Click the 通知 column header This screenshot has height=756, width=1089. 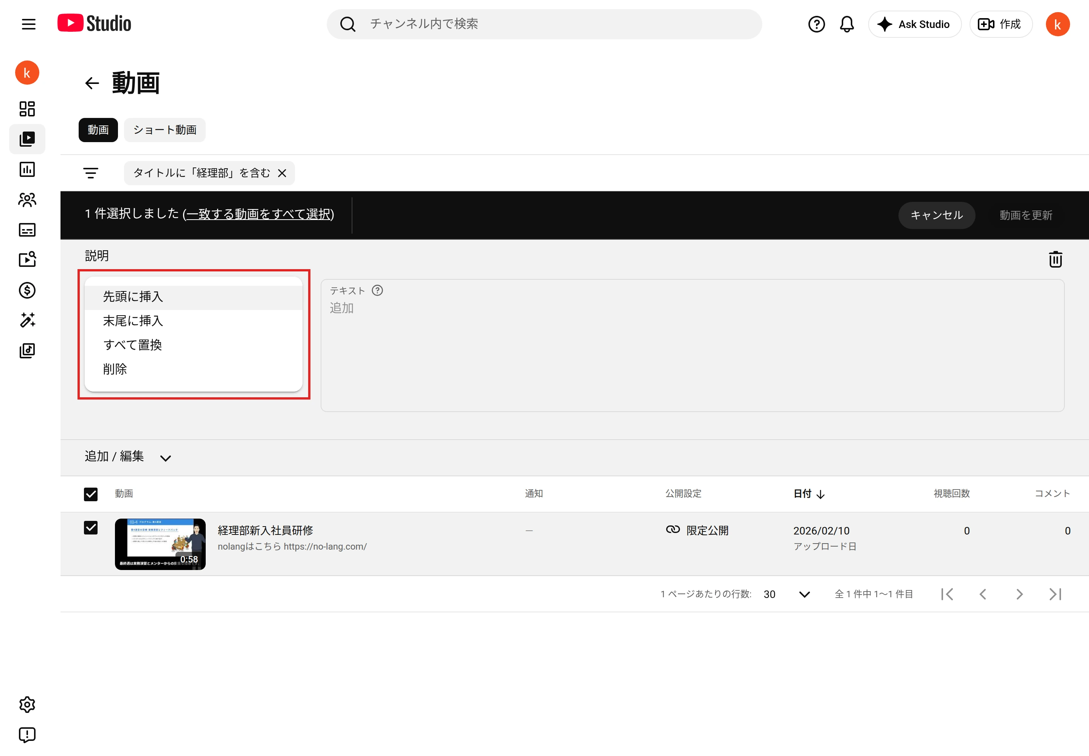534,494
